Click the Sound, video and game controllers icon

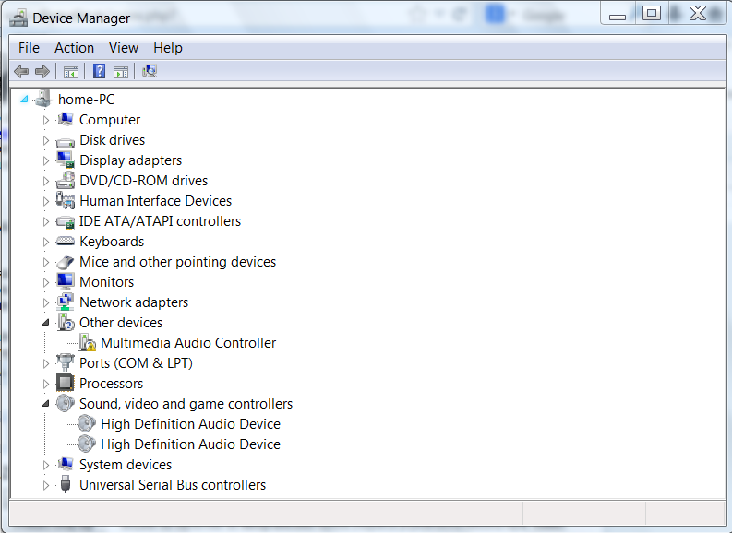coord(66,403)
